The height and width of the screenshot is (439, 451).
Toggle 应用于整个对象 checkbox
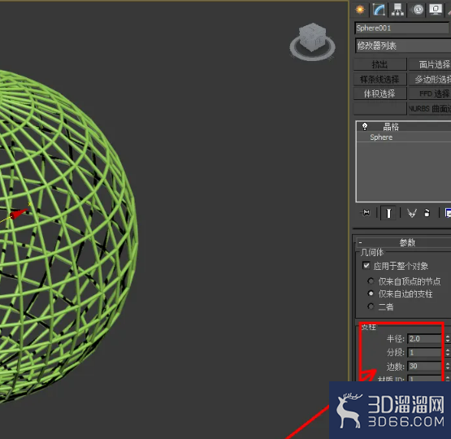point(366,266)
